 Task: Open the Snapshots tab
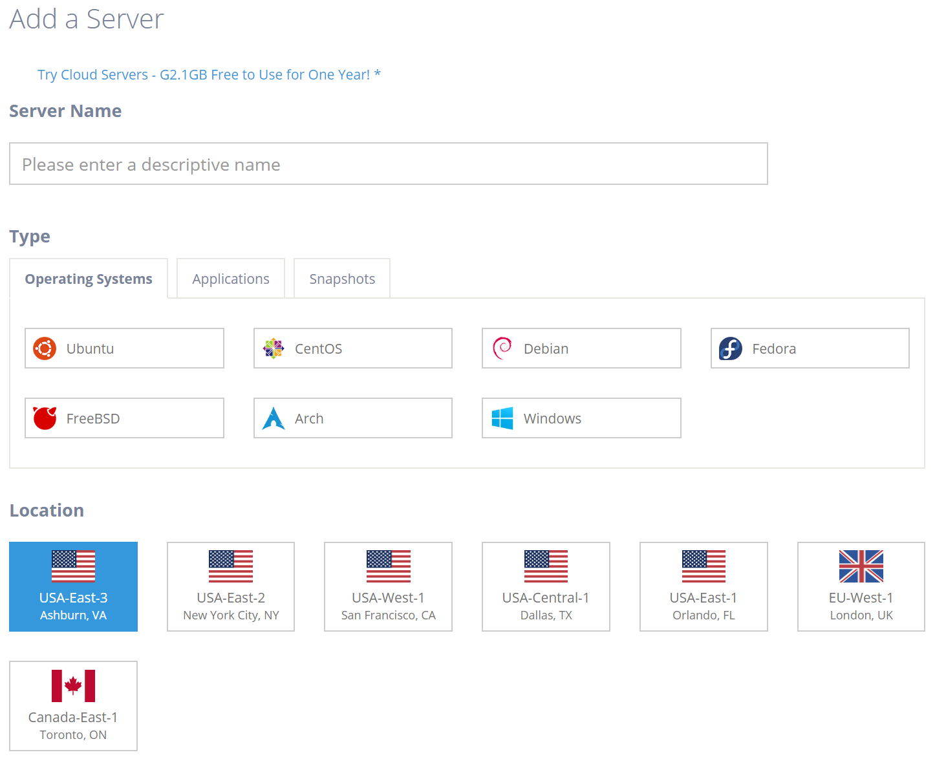pyautogui.click(x=342, y=279)
